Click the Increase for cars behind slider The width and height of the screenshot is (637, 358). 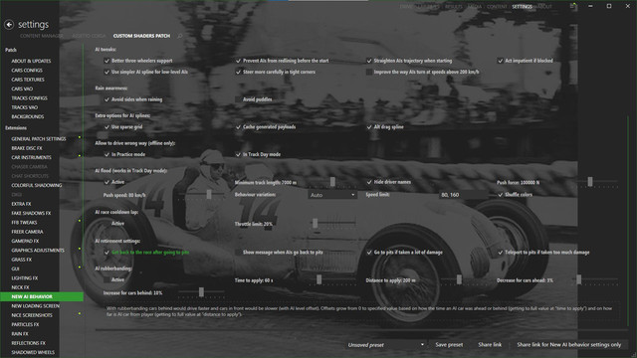[200, 291]
